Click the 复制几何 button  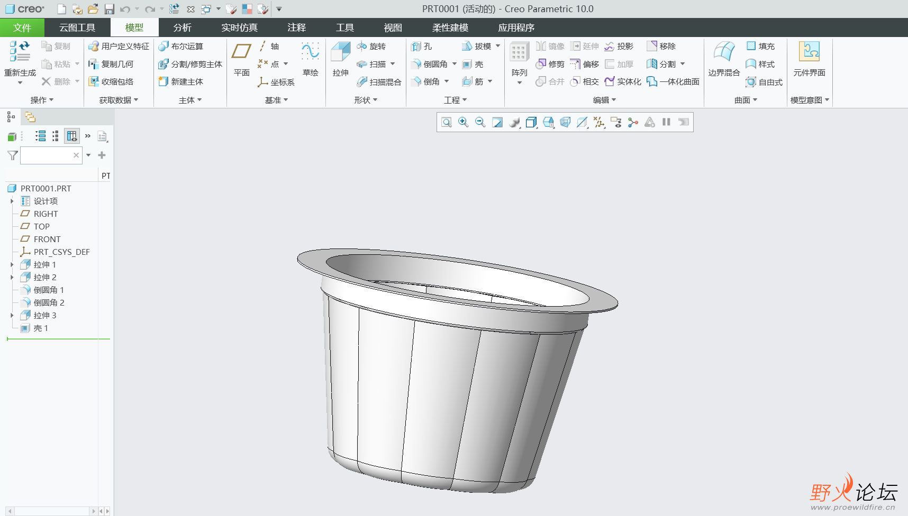111,64
